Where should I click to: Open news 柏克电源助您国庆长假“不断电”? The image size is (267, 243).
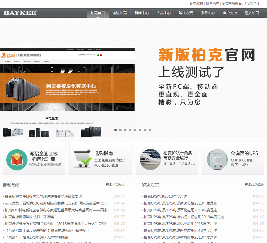(31, 217)
